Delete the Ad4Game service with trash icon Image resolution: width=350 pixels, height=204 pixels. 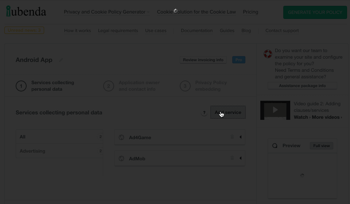[232, 137]
